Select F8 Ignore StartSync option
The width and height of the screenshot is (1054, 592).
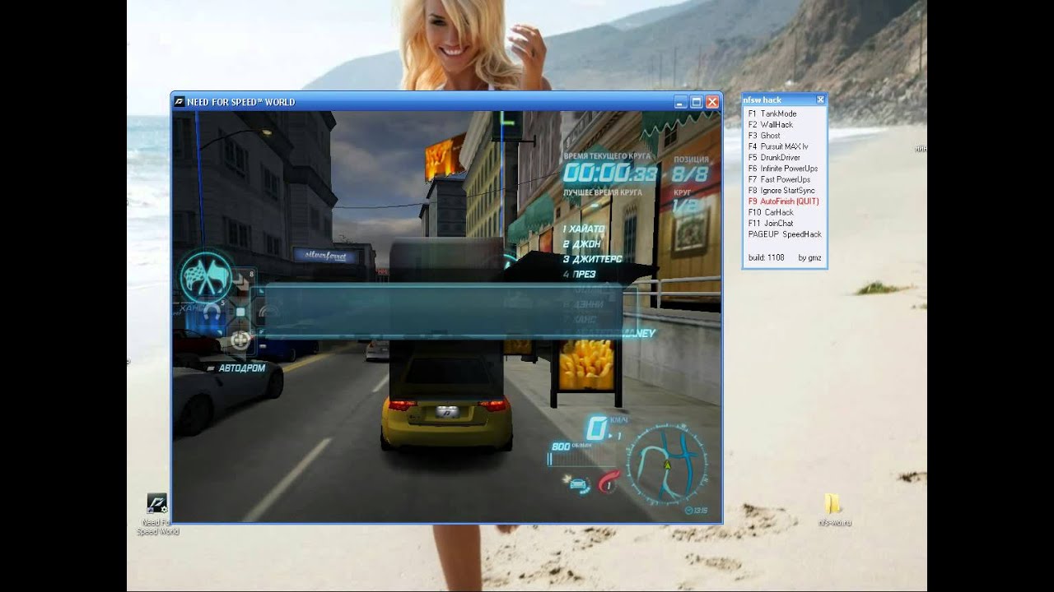[781, 191]
